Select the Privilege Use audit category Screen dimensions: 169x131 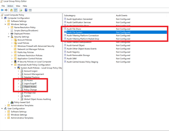[x=30, y=93]
